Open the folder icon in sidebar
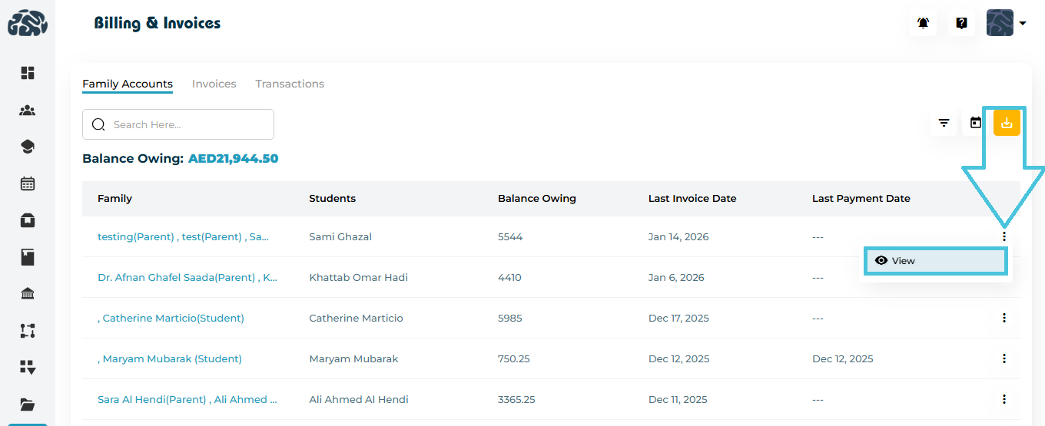This screenshot has height=426, width=1045. [x=28, y=405]
